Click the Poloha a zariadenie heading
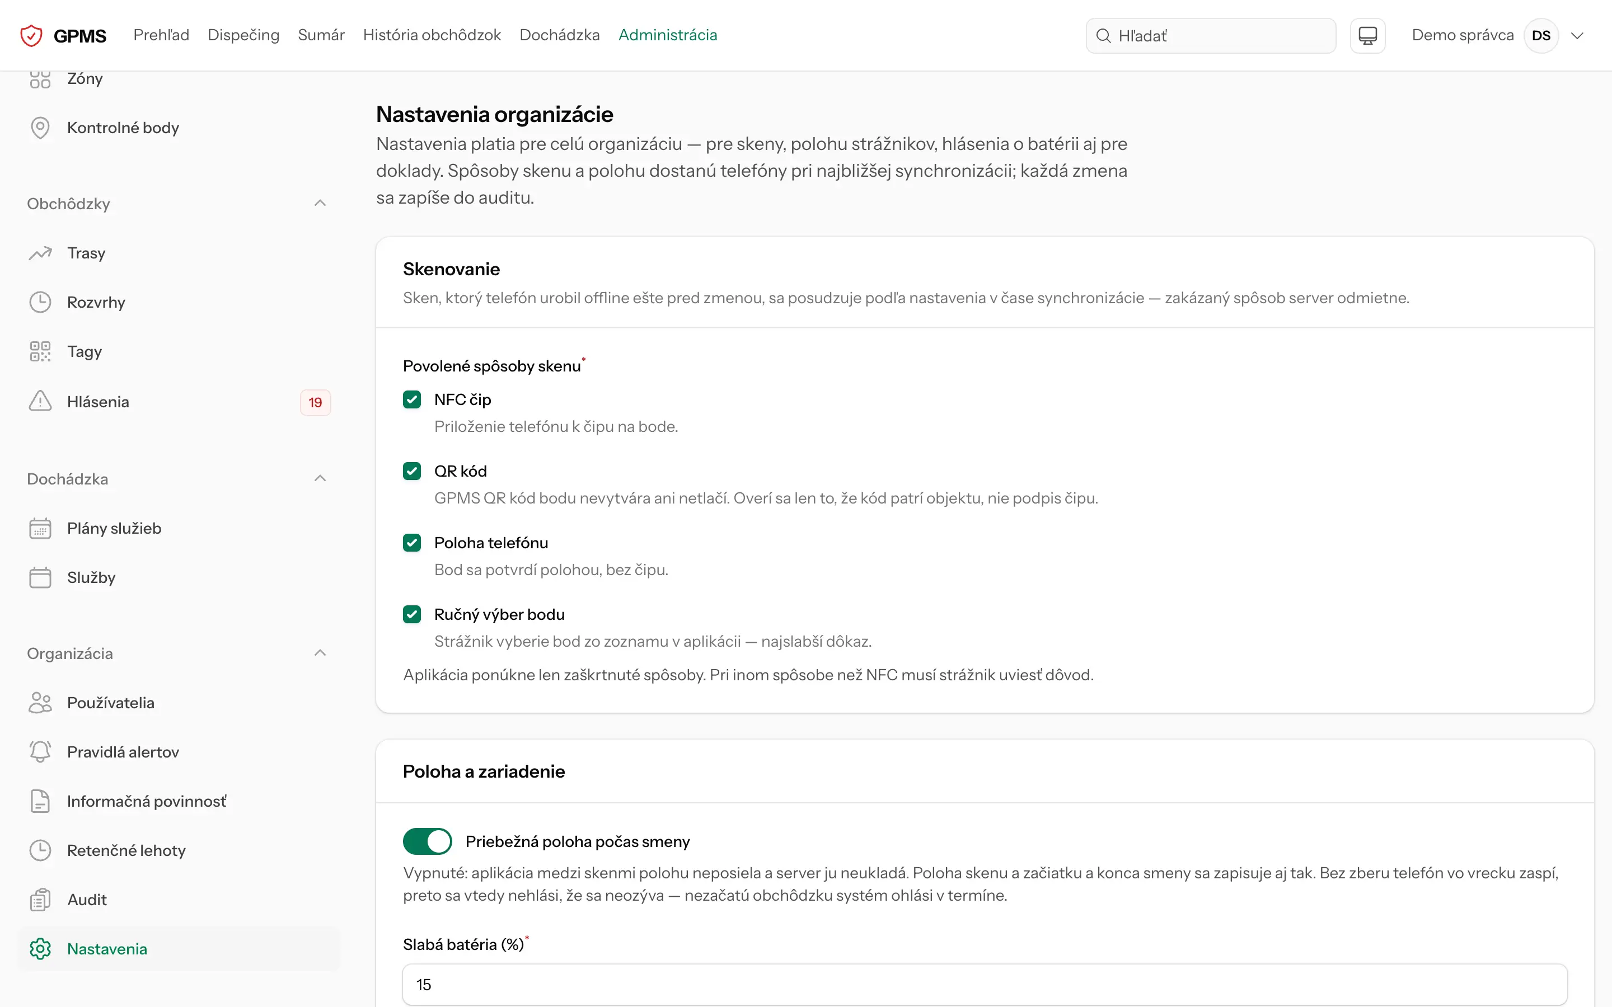Viewport: 1612px width, 1007px height. [484, 771]
